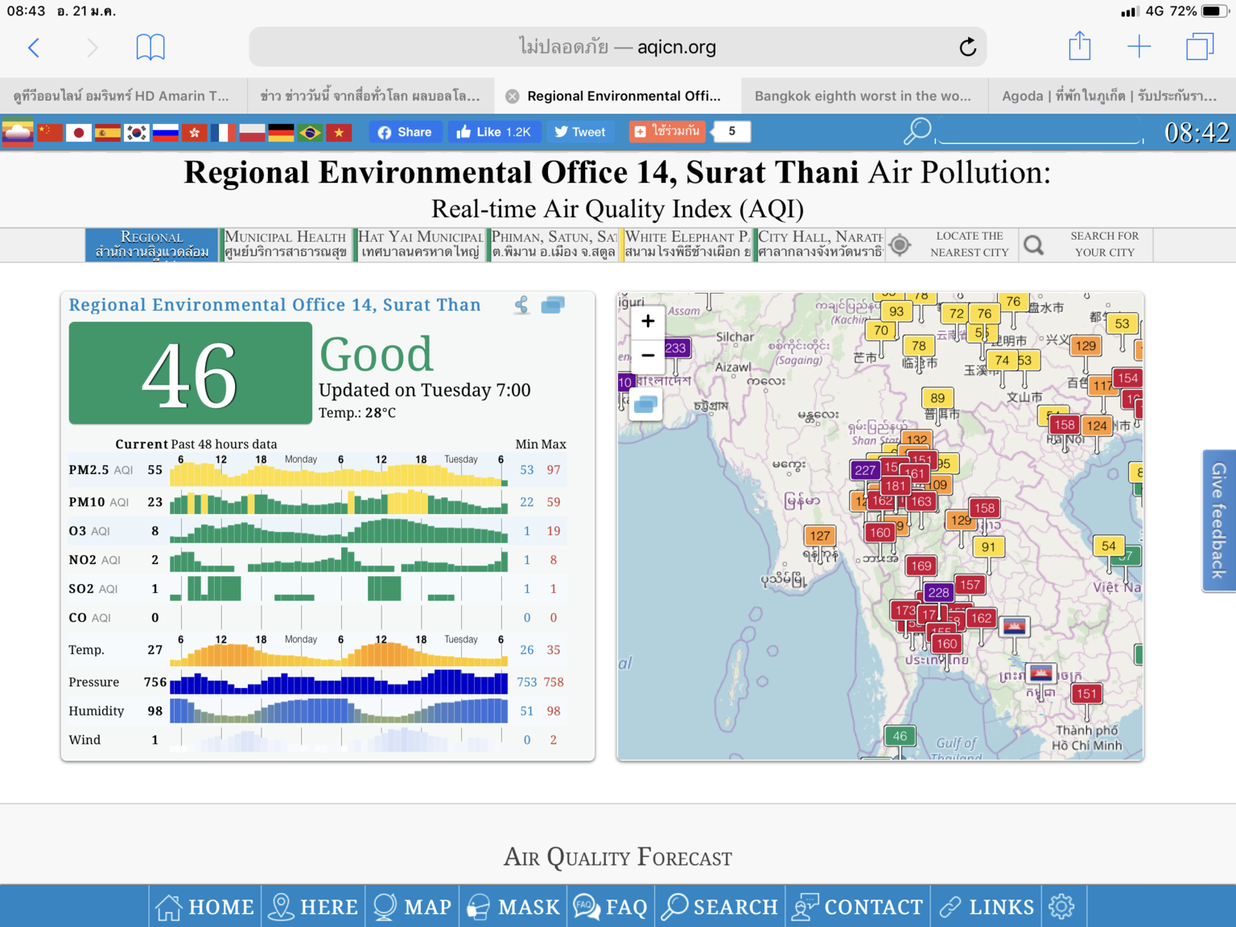
Task: Open the MASK menu item
Action: point(513,907)
